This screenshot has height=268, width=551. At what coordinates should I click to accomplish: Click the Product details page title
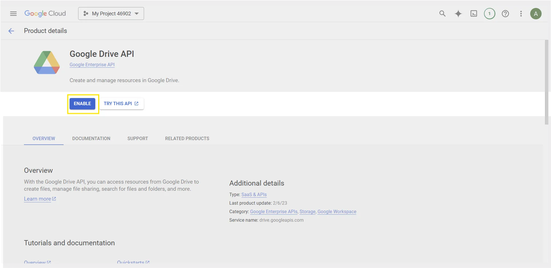(x=46, y=31)
